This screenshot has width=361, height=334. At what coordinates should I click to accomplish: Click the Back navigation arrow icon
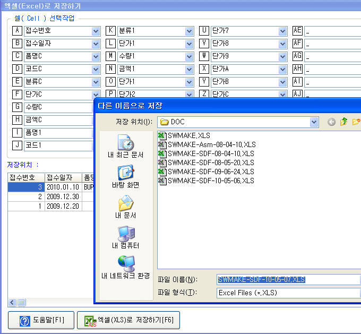[331, 122]
